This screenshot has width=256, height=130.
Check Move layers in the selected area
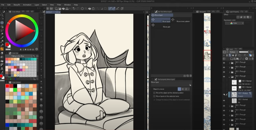tap(154, 96)
